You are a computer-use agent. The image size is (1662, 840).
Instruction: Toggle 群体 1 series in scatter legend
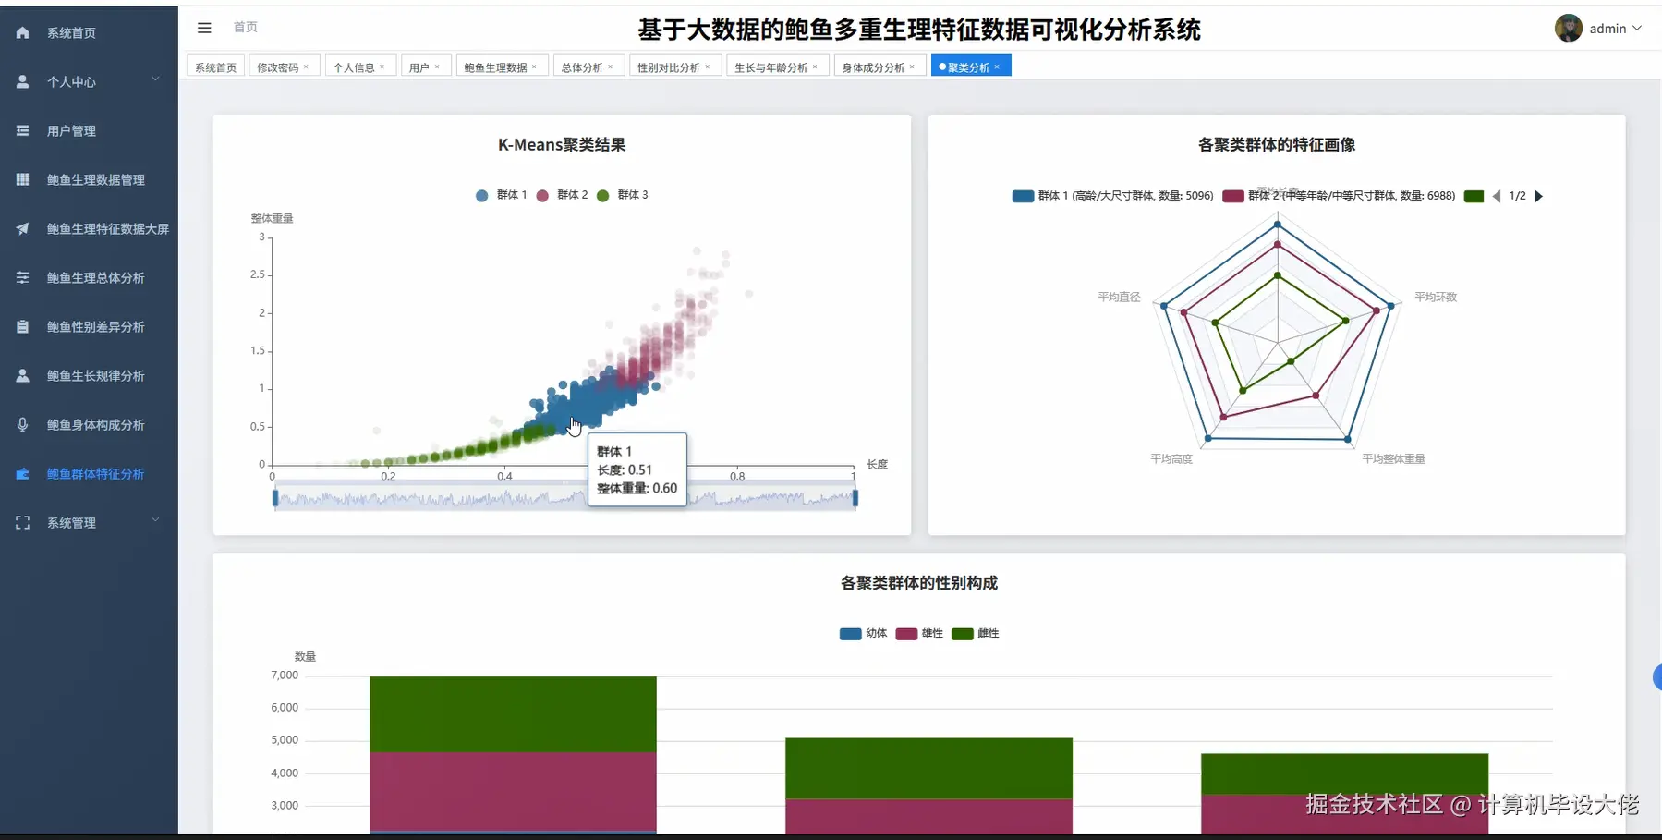tap(501, 195)
